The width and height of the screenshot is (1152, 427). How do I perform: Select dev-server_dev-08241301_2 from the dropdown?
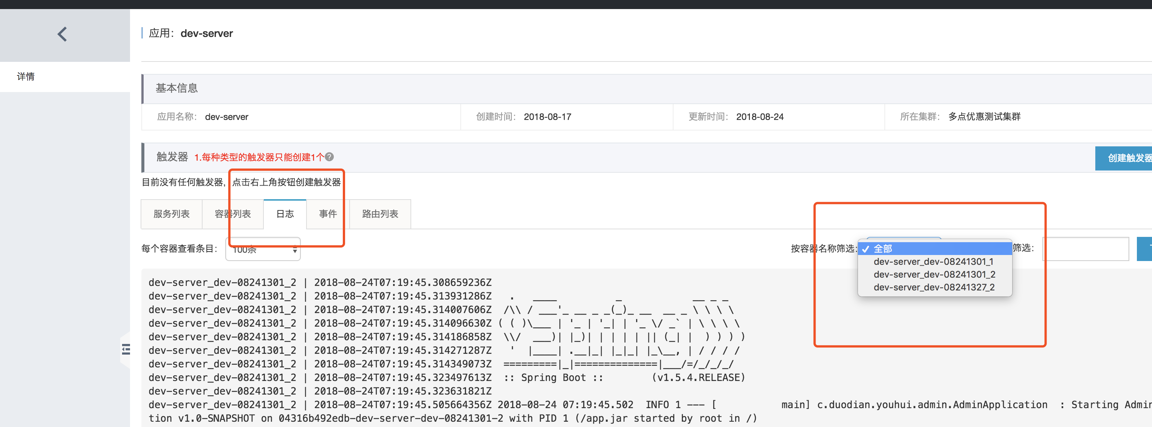(x=934, y=274)
